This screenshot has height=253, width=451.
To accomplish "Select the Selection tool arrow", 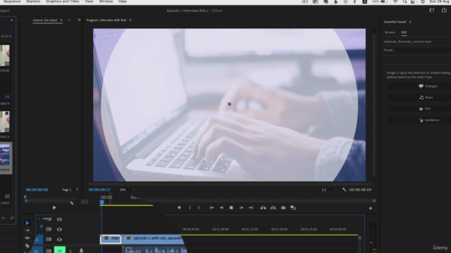I will coord(27,223).
